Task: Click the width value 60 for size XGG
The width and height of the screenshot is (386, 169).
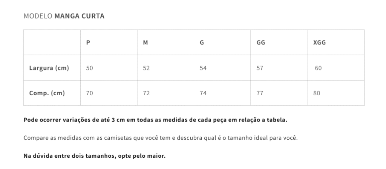Action: (318, 68)
